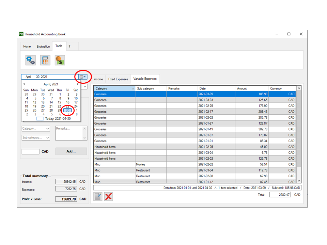Click the Today: 2021-04-30 link
The height and width of the screenshot is (245, 327).
[x=57, y=118]
